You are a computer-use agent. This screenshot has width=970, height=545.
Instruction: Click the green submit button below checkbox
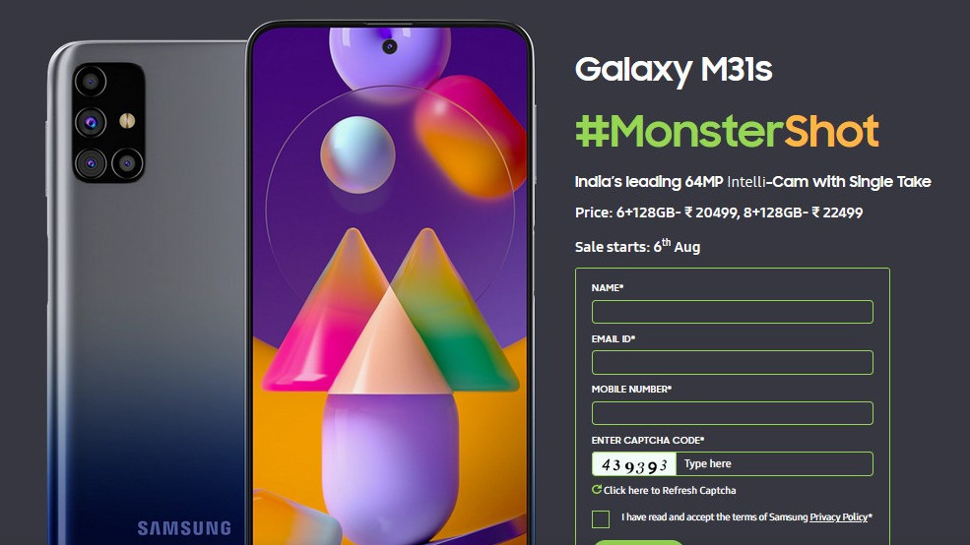tap(638, 542)
